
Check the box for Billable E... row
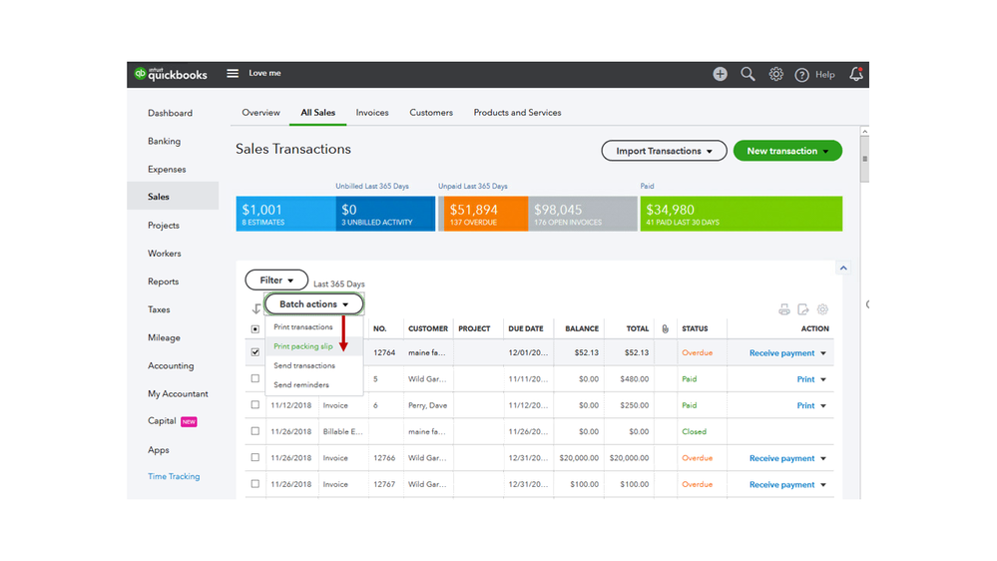click(254, 431)
